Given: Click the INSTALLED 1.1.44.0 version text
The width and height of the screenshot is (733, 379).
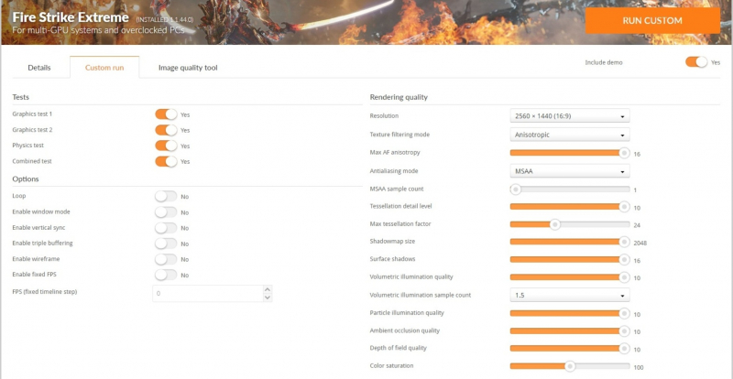Looking at the screenshot, I should 165,19.
